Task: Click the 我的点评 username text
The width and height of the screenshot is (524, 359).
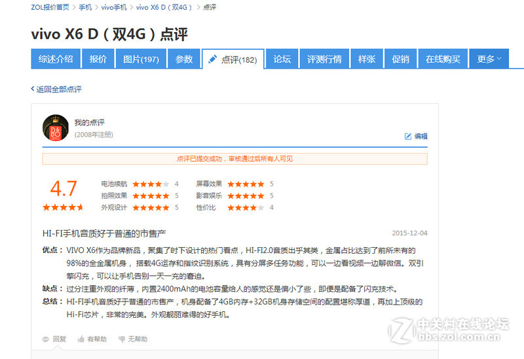Action: pos(90,122)
